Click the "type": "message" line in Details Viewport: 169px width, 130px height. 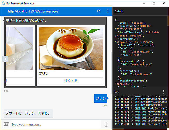click(x=132, y=23)
